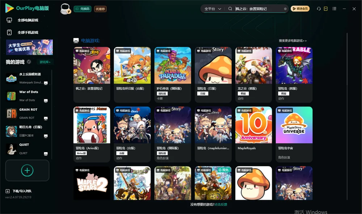Open 枫之谷: 放置冒险记 game card

[92, 75]
